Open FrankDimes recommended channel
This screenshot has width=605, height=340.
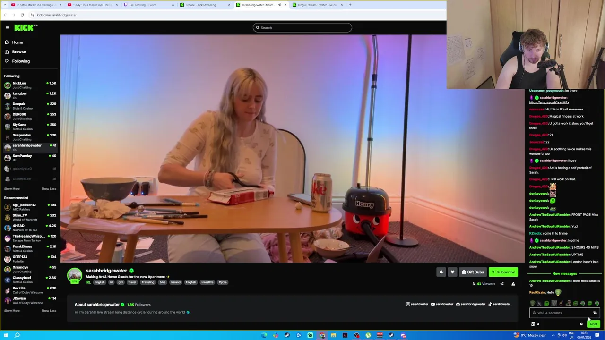click(30, 248)
